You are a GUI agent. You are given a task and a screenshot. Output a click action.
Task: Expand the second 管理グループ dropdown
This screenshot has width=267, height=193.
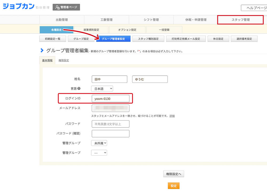pos(99,153)
